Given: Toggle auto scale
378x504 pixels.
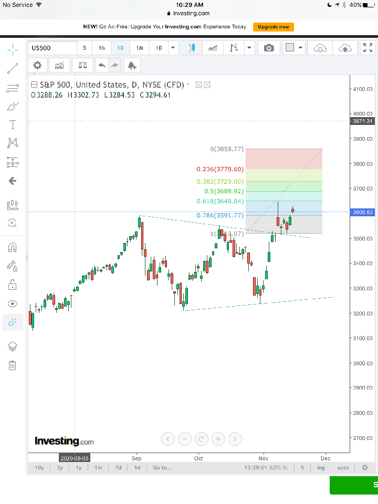Looking at the screenshot, I should [343, 468].
